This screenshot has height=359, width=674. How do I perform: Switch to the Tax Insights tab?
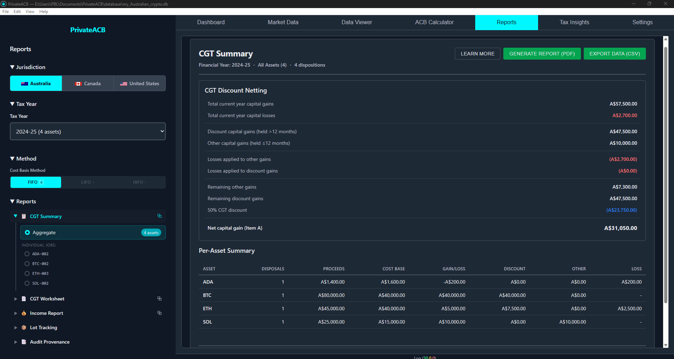pyautogui.click(x=574, y=22)
